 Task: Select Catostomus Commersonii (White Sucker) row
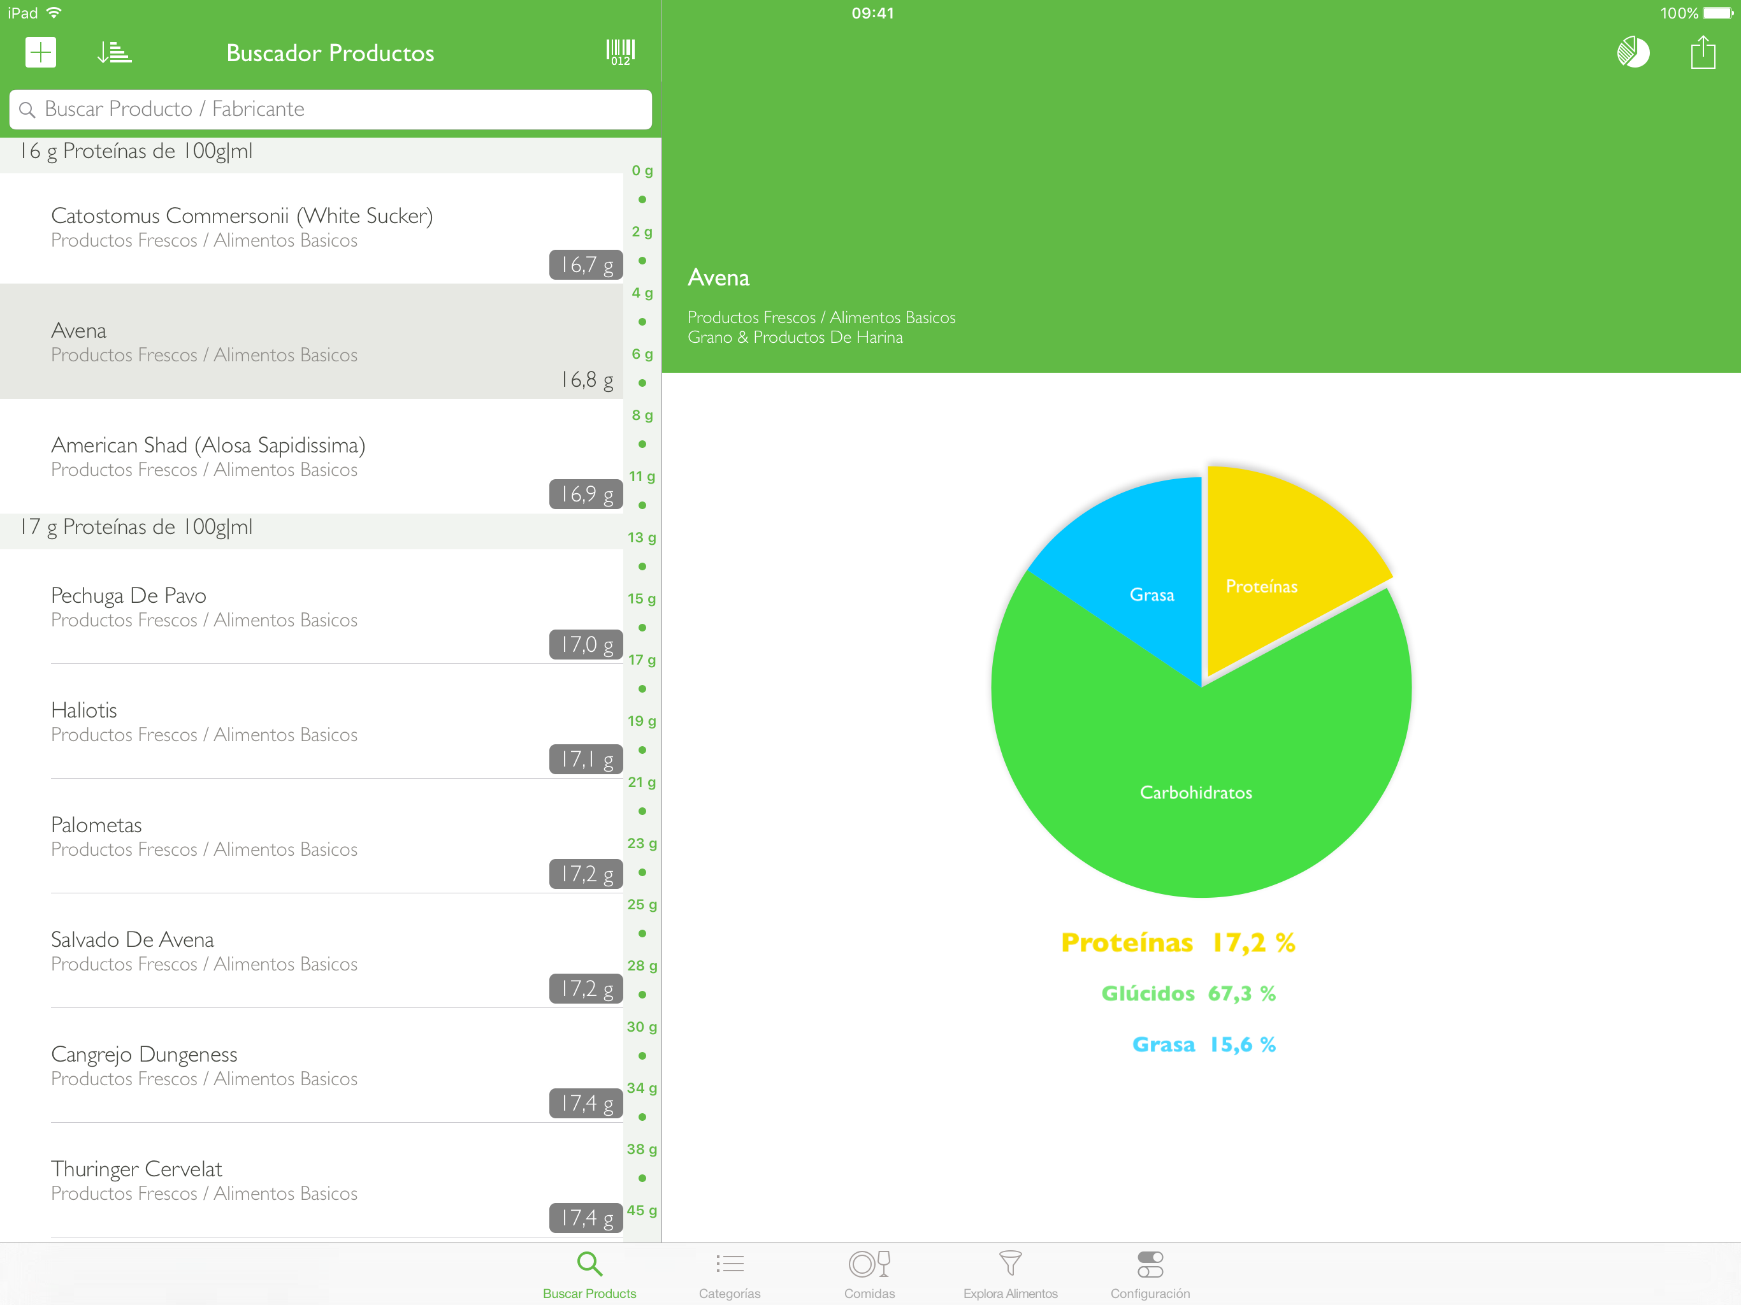tap(312, 228)
